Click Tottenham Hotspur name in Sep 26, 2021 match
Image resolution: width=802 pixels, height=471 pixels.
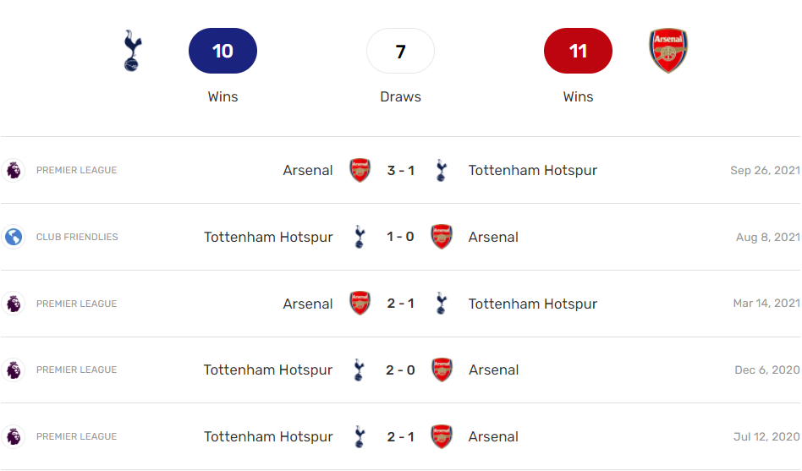tap(533, 170)
